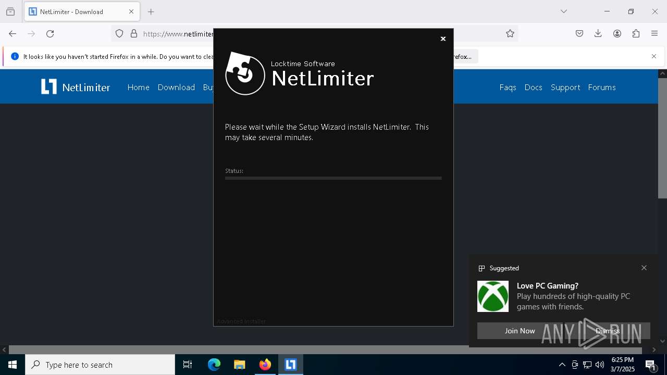The image size is (667, 375).
Task: Close the Suggested notification popup
Action: (x=644, y=268)
